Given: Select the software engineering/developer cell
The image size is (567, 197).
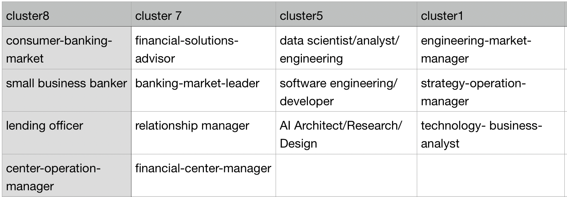Looking at the screenshot, I should pyautogui.click(x=346, y=92).
